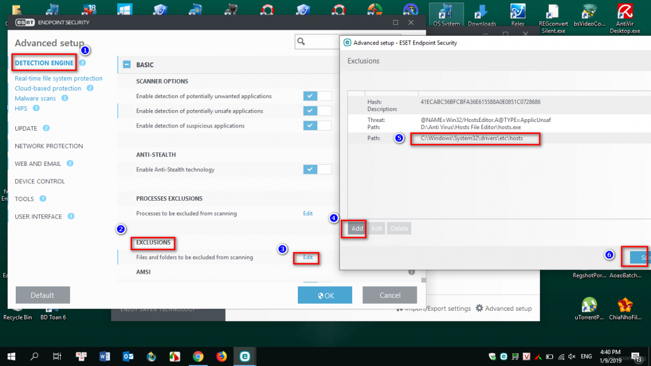Select Malware scans in sidebar
This screenshot has height=366, width=651.
pyautogui.click(x=35, y=99)
